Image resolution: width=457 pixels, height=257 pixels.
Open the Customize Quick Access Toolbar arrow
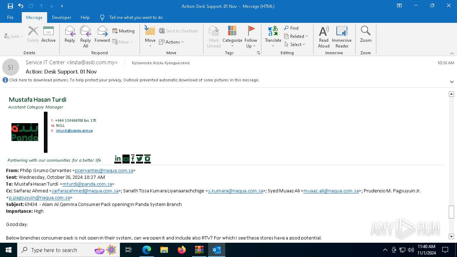(62, 6)
